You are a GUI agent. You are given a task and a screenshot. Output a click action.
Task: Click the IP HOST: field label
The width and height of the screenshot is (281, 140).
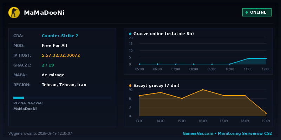coord(22,56)
